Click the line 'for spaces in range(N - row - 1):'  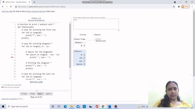coord(43,54)
